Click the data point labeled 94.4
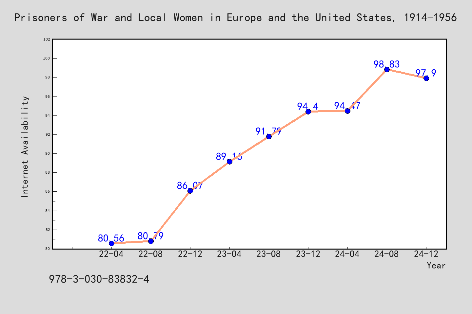The width and height of the screenshot is (472, 314). [x=308, y=112]
